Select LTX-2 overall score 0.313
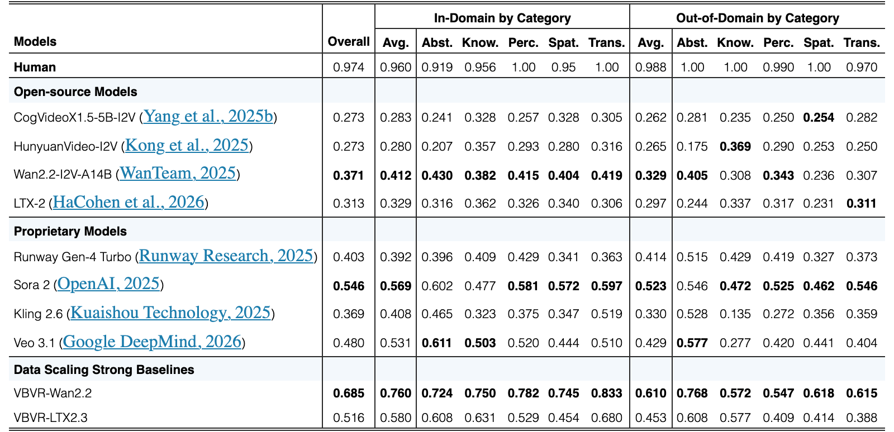 click(x=349, y=203)
